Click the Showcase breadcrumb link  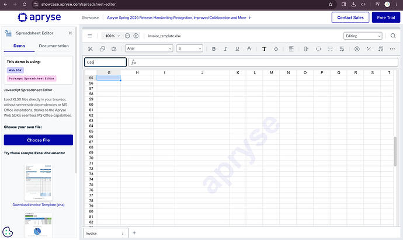point(90,18)
